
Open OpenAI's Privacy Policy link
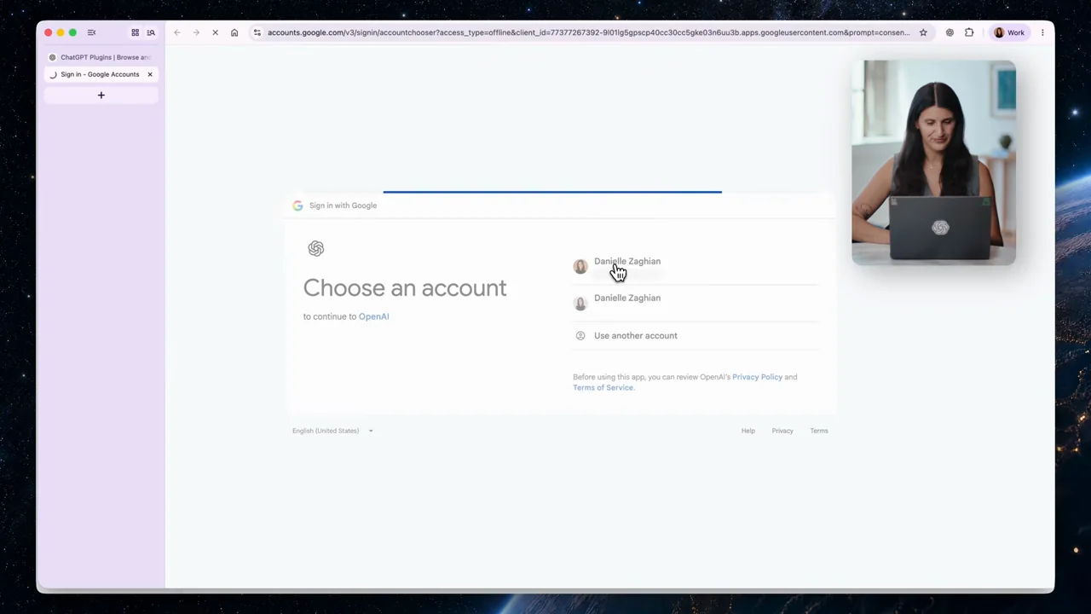tap(757, 377)
